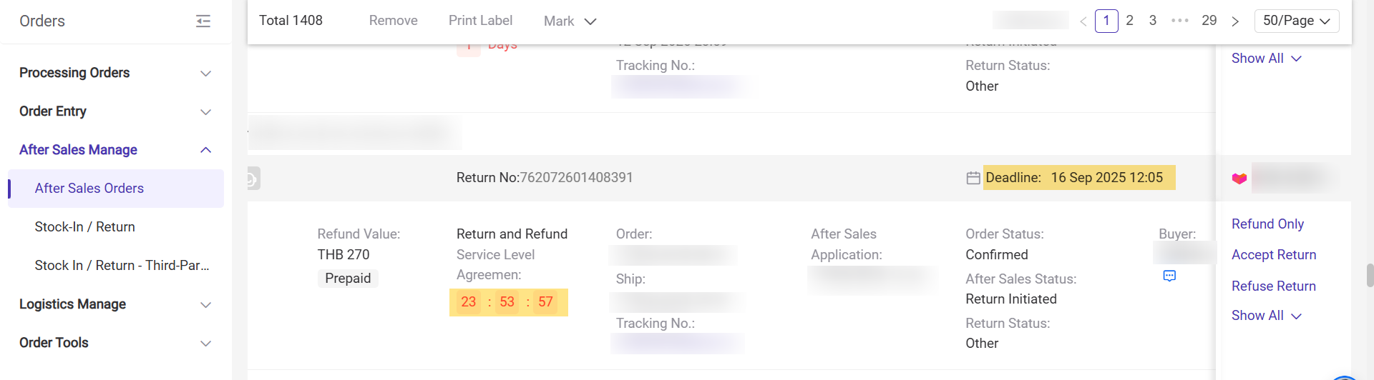This screenshot has height=380, width=1374.
Task: Click the gray icon left of Return No
Action: (x=253, y=178)
